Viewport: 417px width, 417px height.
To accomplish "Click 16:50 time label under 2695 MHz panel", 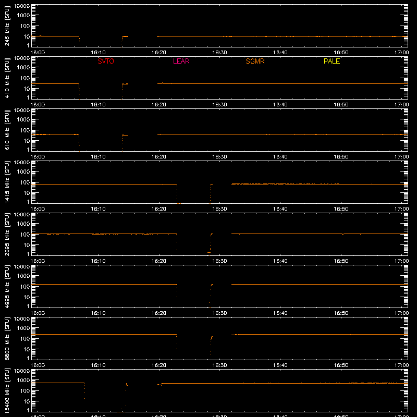I will pos(341,261).
